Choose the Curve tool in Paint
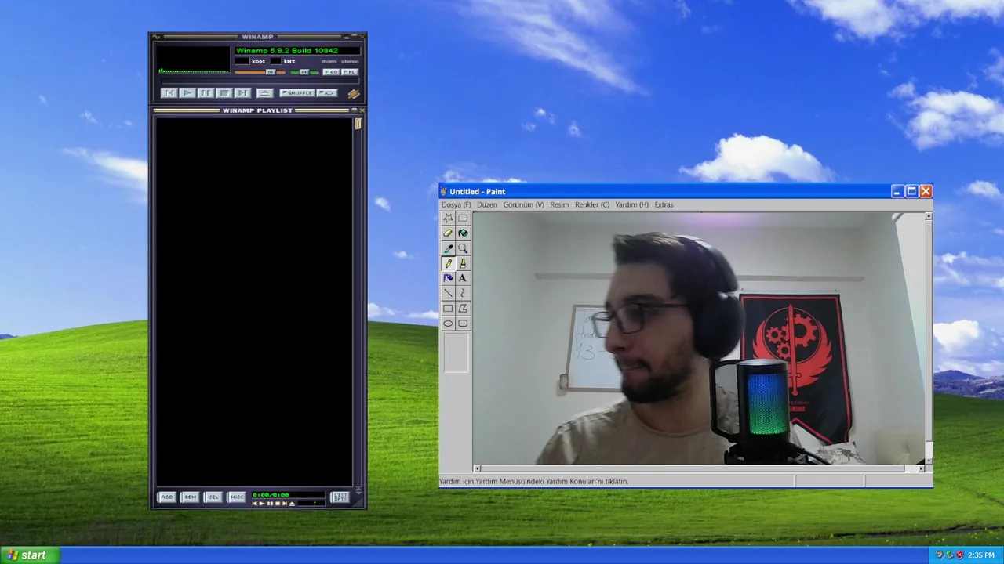The height and width of the screenshot is (564, 1004). (463, 293)
